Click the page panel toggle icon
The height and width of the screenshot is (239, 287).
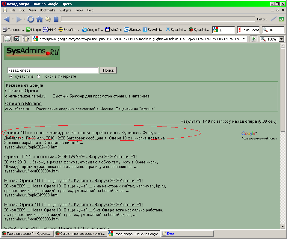coord(26,39)
